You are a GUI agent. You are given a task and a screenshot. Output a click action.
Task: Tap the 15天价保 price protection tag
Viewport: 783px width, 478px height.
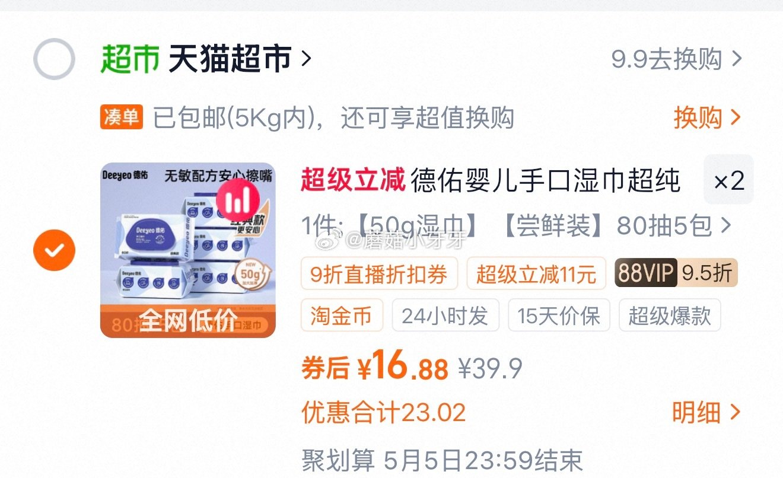pyautogui.click(x=559, y=315)
